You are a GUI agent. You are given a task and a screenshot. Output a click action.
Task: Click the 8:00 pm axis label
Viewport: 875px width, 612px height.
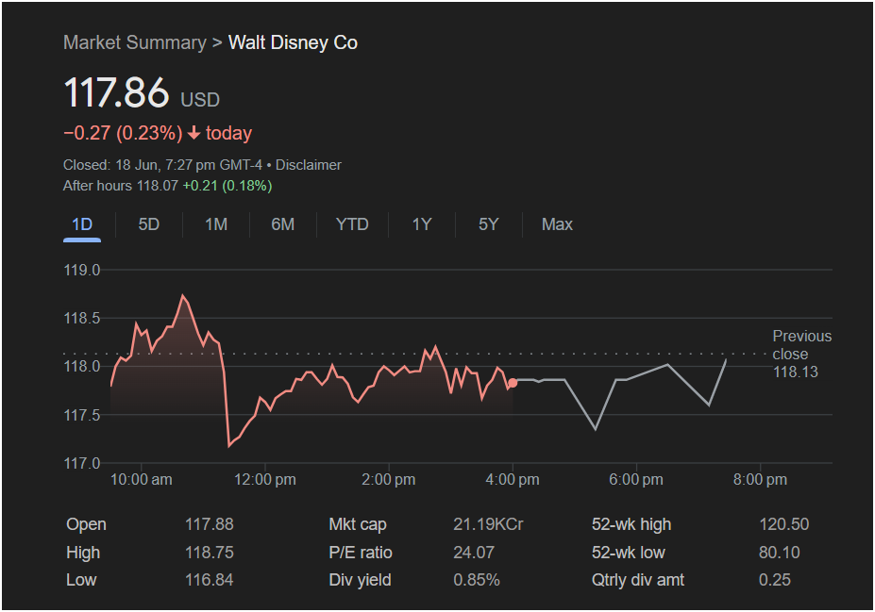click(x=760, y=480)
